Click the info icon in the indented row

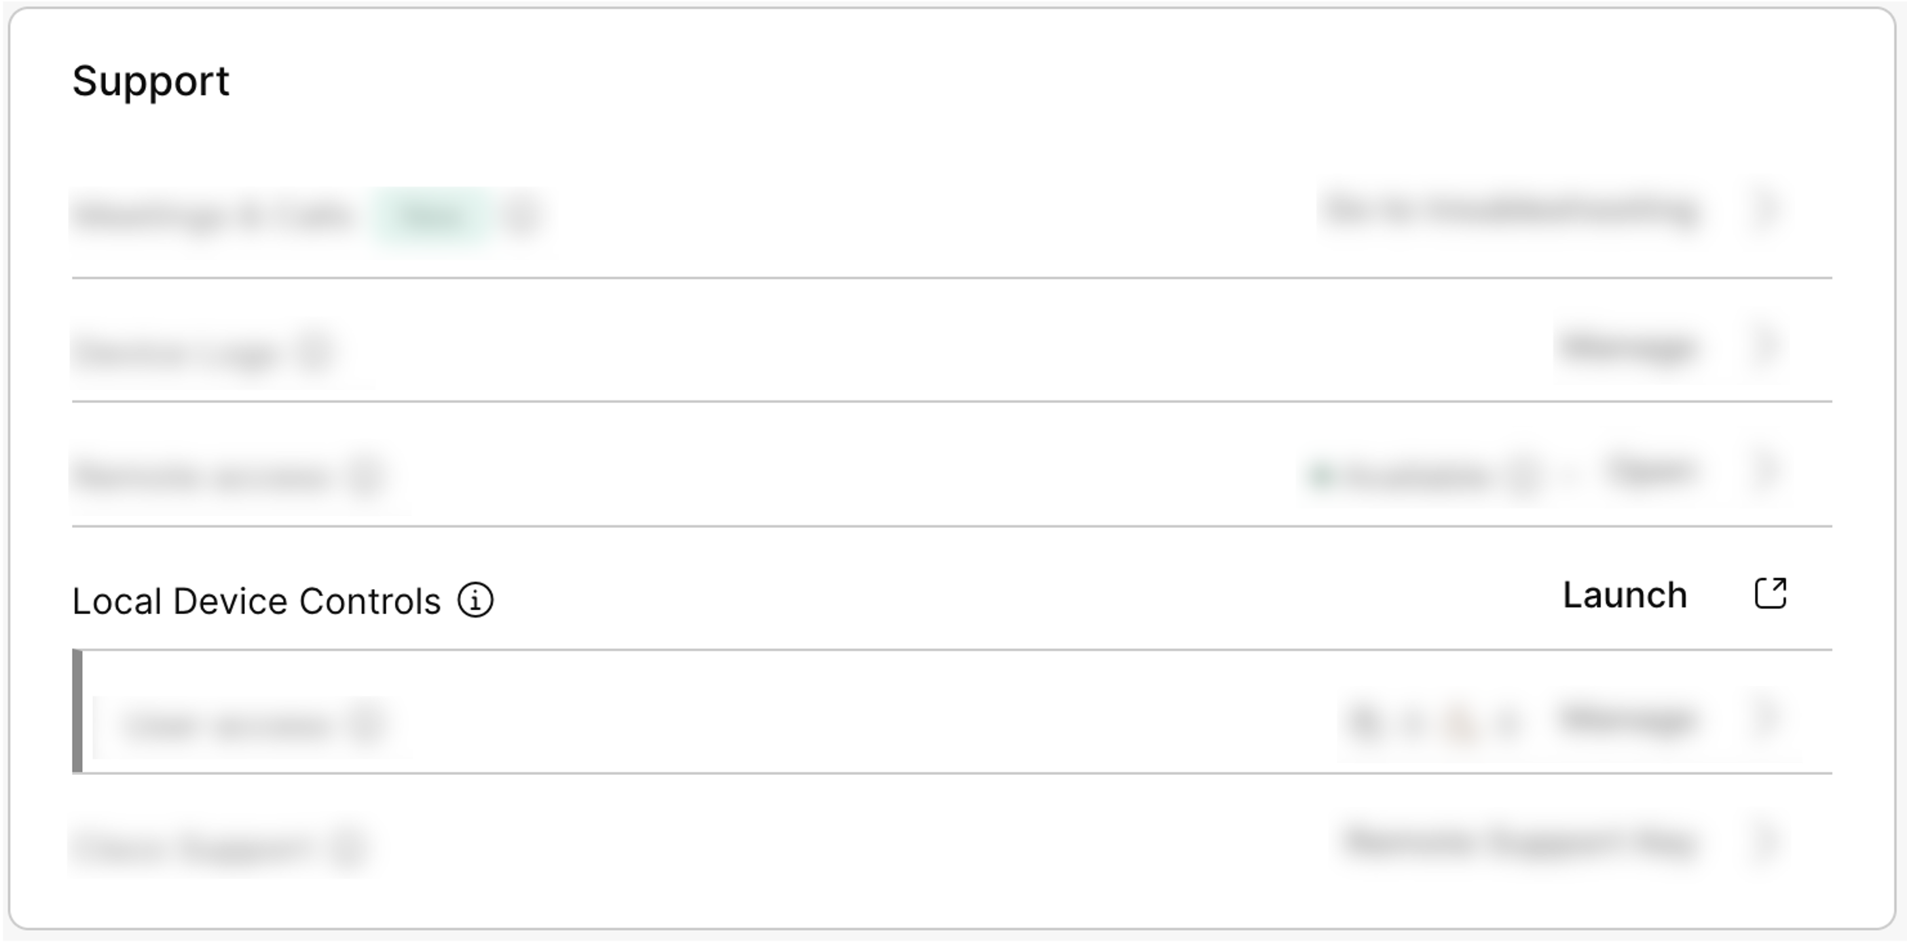[x=366, y=723]
